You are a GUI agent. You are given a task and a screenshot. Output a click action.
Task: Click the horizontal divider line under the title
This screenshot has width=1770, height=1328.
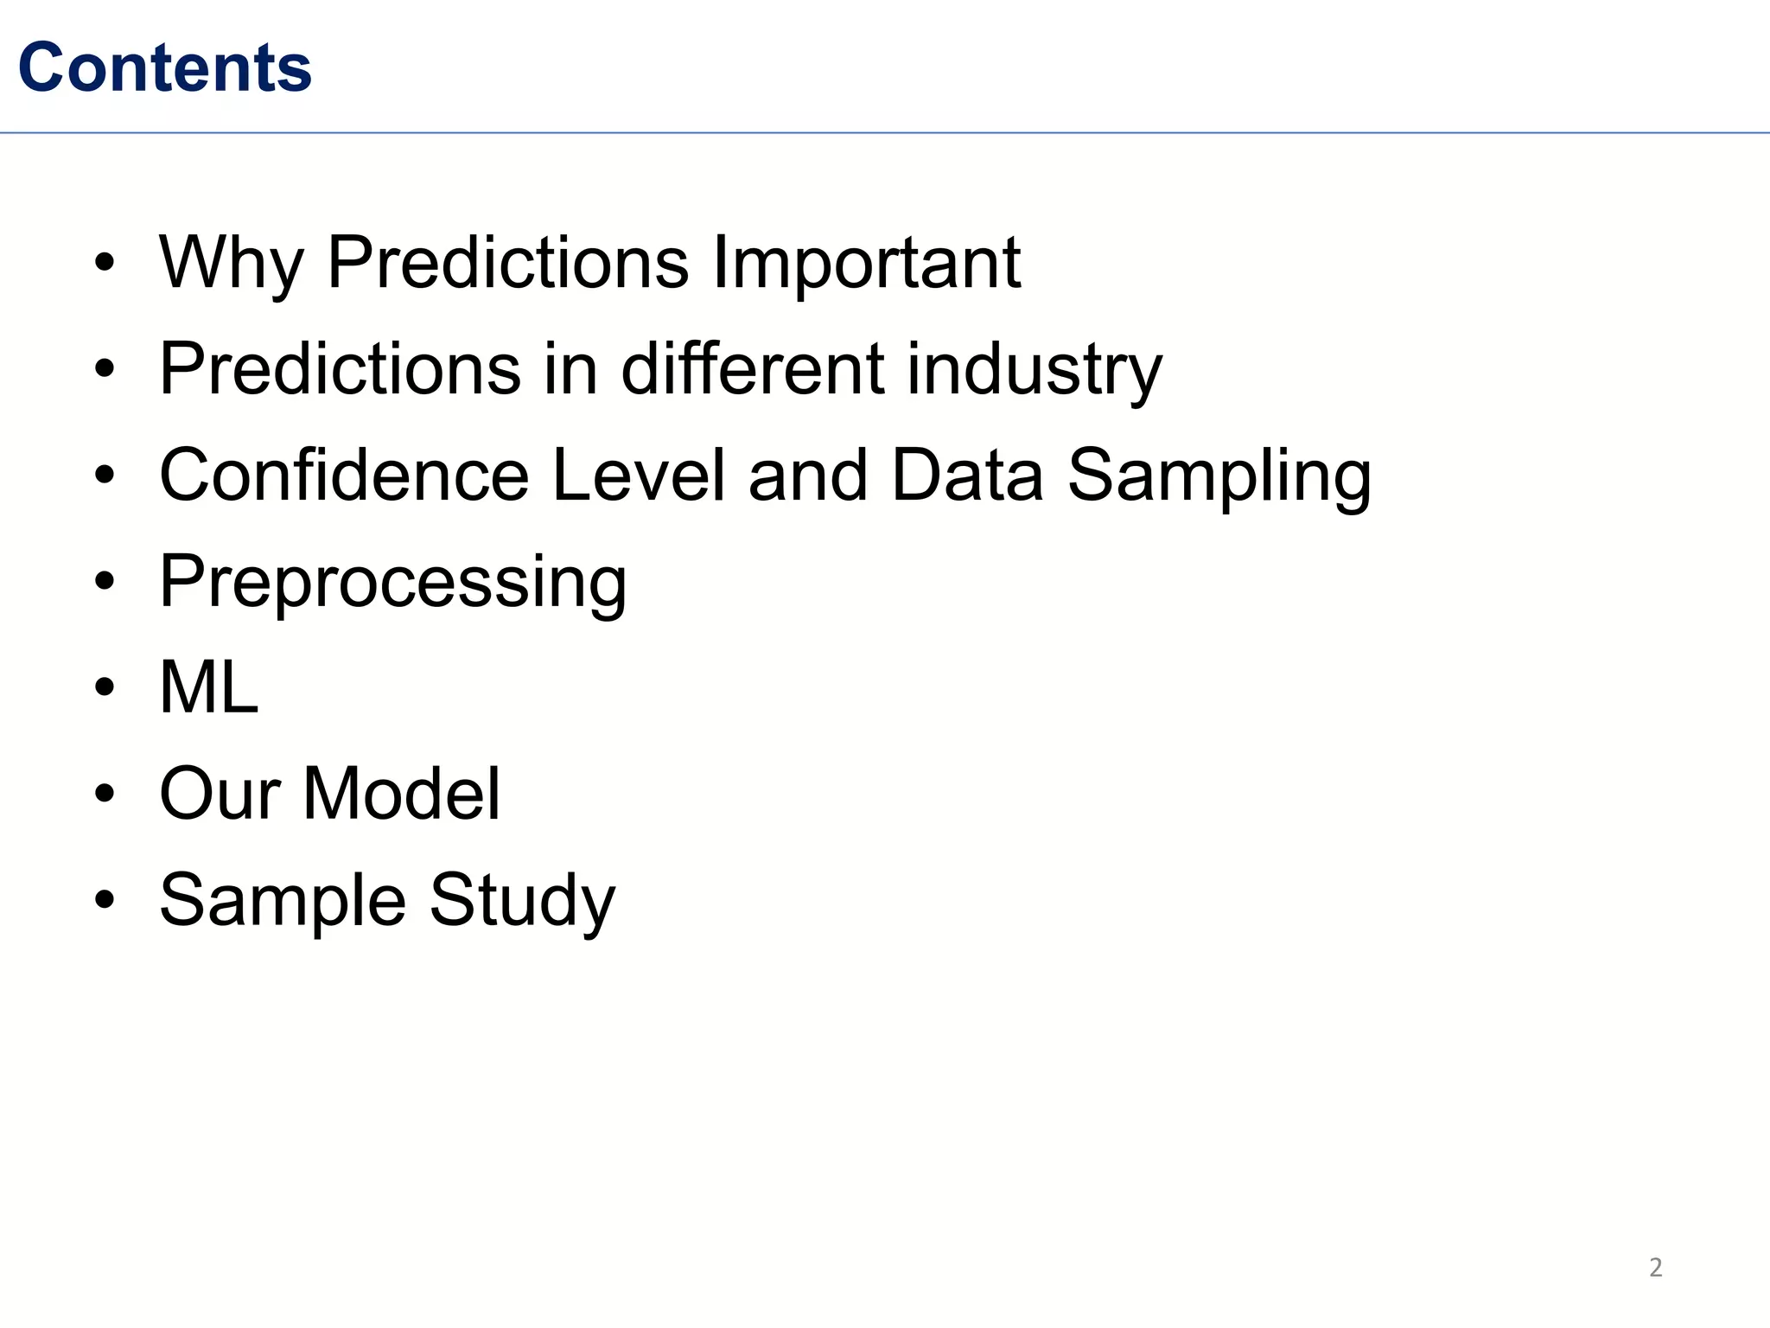[885, 133]
